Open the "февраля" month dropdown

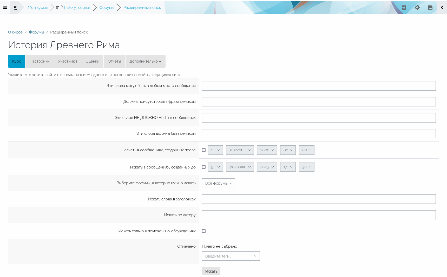[x=240, y=167]
